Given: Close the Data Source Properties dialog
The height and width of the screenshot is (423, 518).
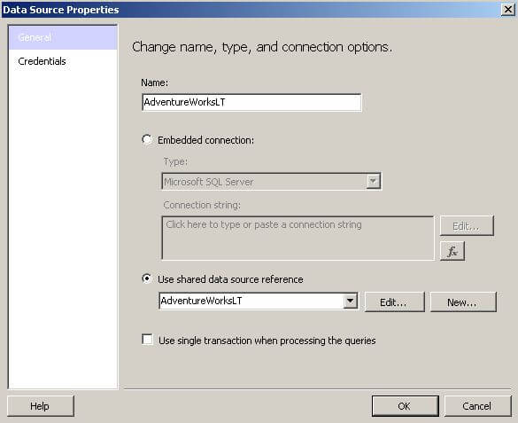Looking at the screenshot, I should click(508, 10).
